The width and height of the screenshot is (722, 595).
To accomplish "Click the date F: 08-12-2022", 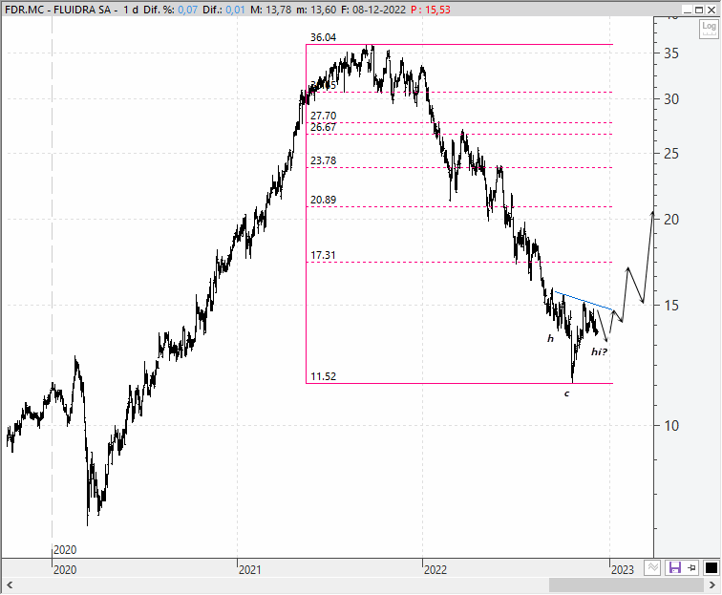I will (373, 10).
